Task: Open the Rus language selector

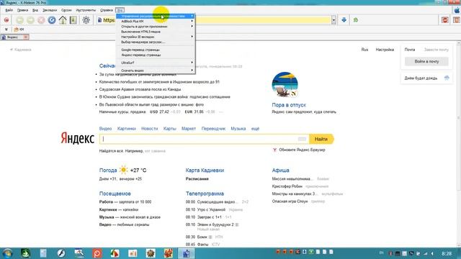Action: 364,50
